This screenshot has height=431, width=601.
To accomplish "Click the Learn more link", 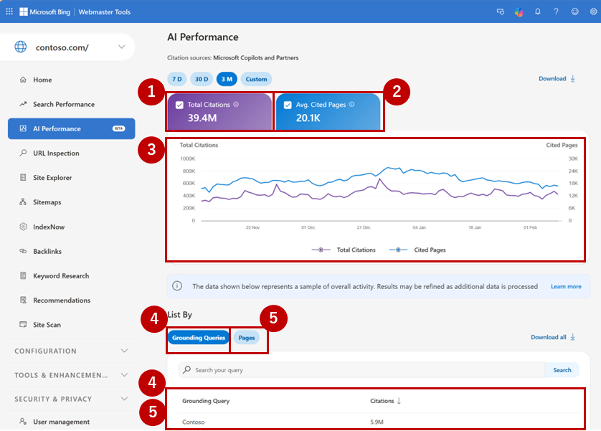I will 566,286.
